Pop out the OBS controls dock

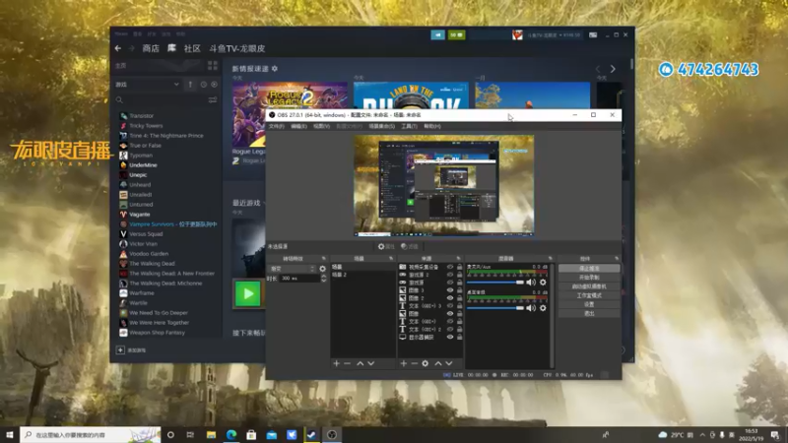[617, 258]
